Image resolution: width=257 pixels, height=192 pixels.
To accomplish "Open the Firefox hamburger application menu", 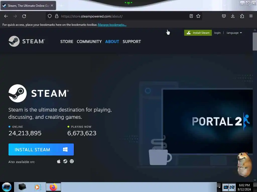I will [x=251, y=16].
